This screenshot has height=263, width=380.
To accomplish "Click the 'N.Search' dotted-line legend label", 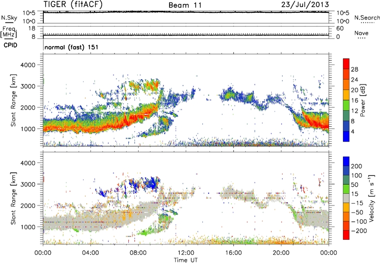I will (x=367, y=18).
